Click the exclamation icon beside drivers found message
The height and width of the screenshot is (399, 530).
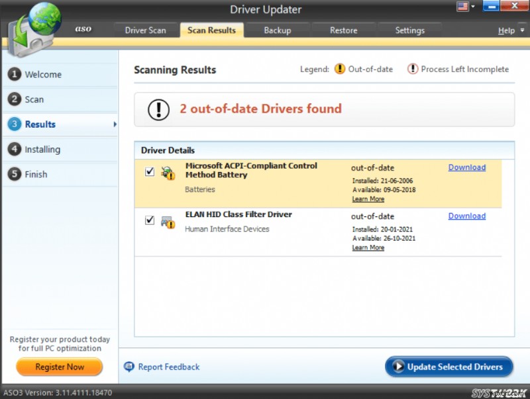coord(158,110)
